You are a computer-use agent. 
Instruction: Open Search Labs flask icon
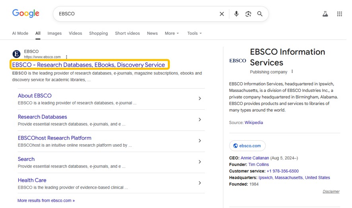pos(325,14)
